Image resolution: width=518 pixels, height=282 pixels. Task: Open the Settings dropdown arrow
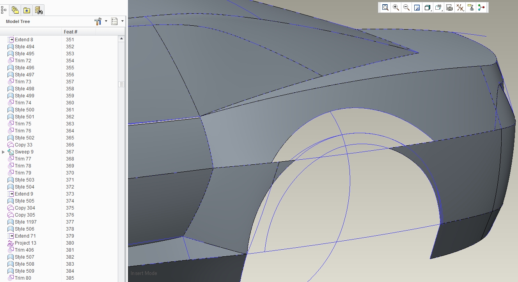(x=106, y=21)
